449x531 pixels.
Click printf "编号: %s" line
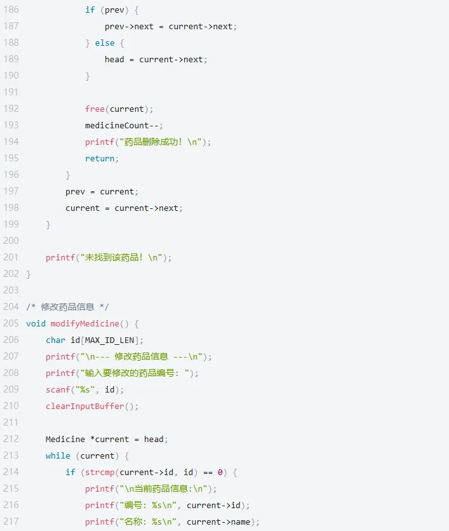[167, 505]
